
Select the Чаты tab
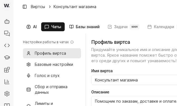click(x=53, y=27)
